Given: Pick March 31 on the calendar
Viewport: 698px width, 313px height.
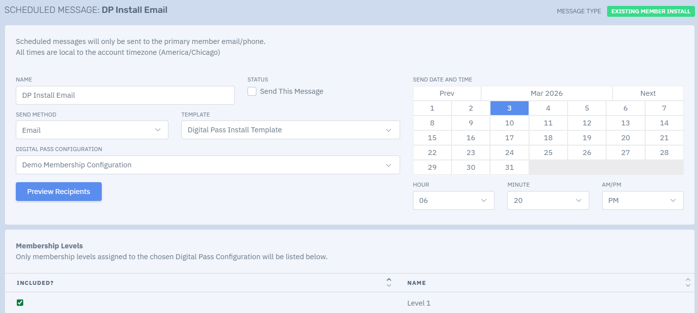Looking at the screenshot, I should point(509,167).
